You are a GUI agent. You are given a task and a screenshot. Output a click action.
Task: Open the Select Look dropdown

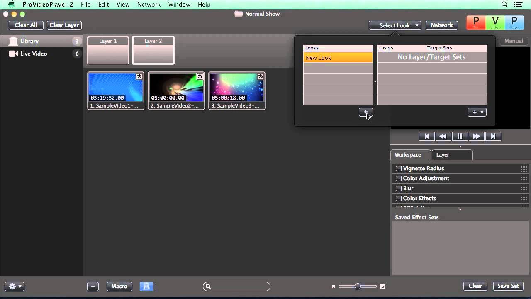[x=395, y=25]
